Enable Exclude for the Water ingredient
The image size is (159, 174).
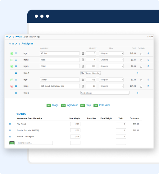[141, 67]
